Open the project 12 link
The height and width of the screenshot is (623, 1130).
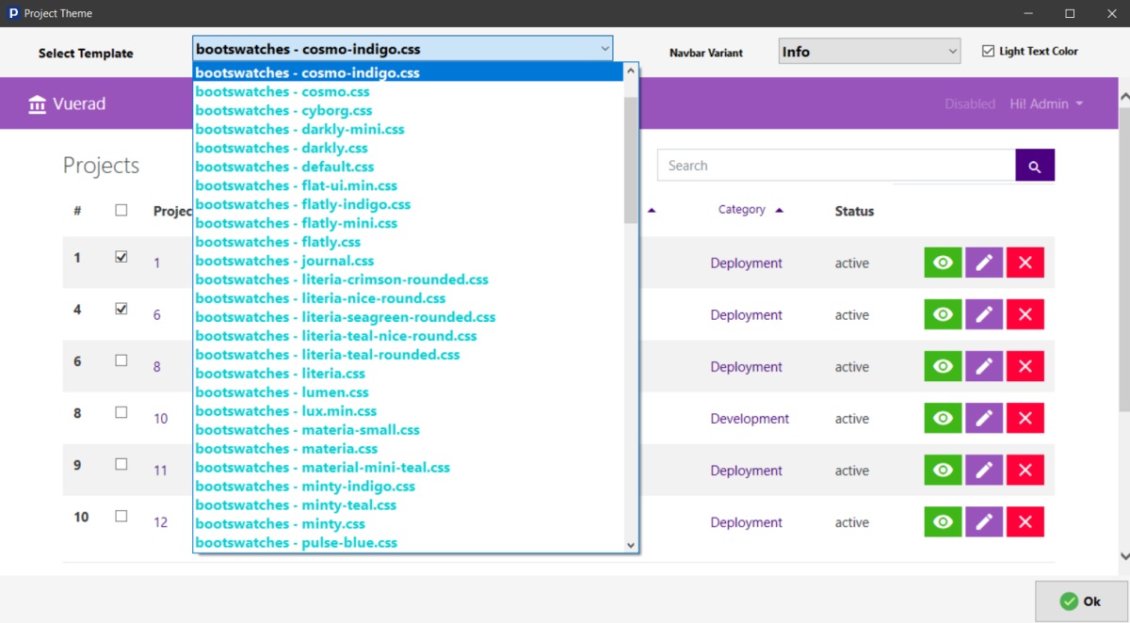point(160,521)
